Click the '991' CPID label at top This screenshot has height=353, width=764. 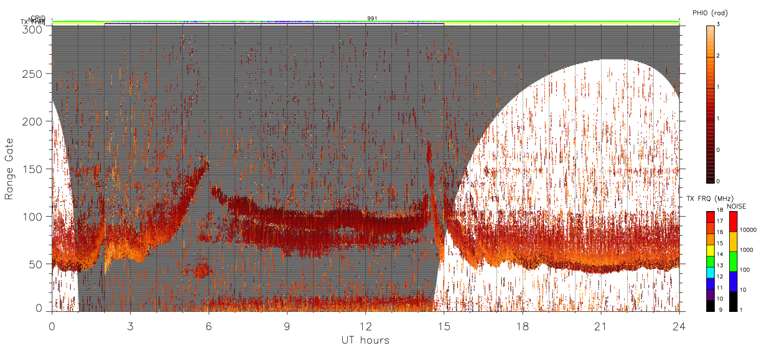tap(372, 19)
